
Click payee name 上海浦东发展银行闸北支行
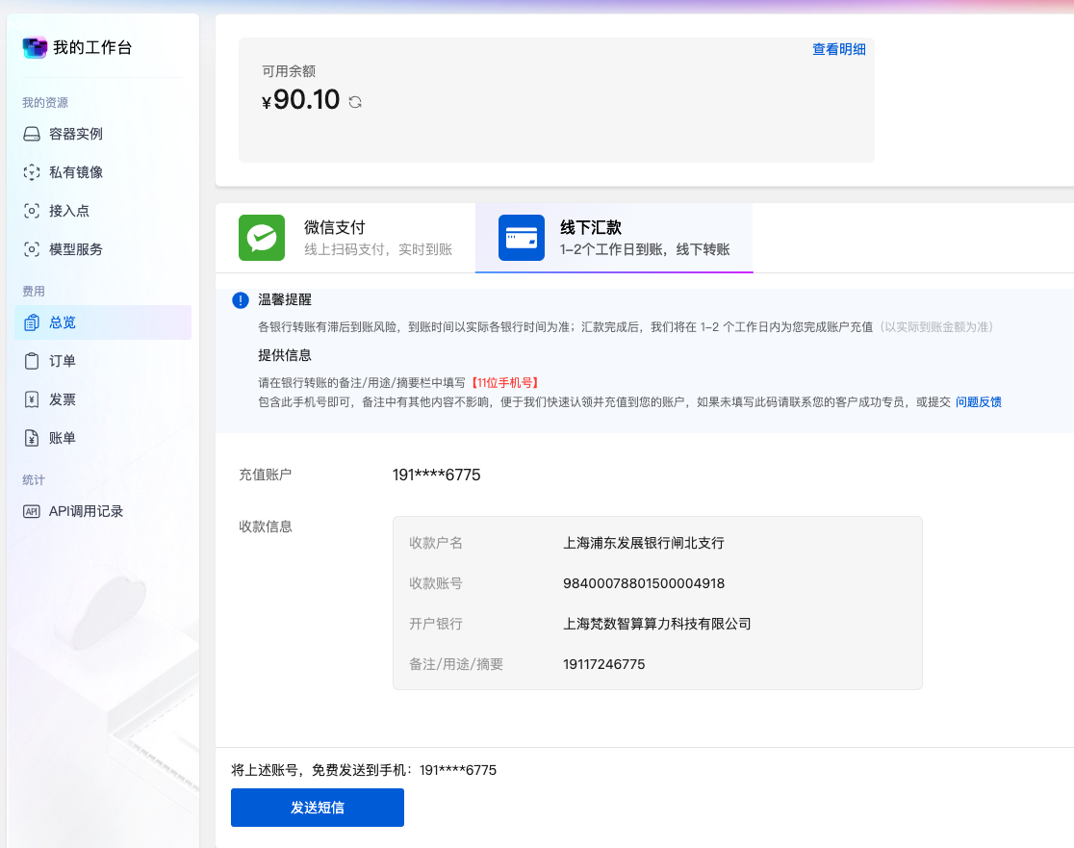click(643, 543)
